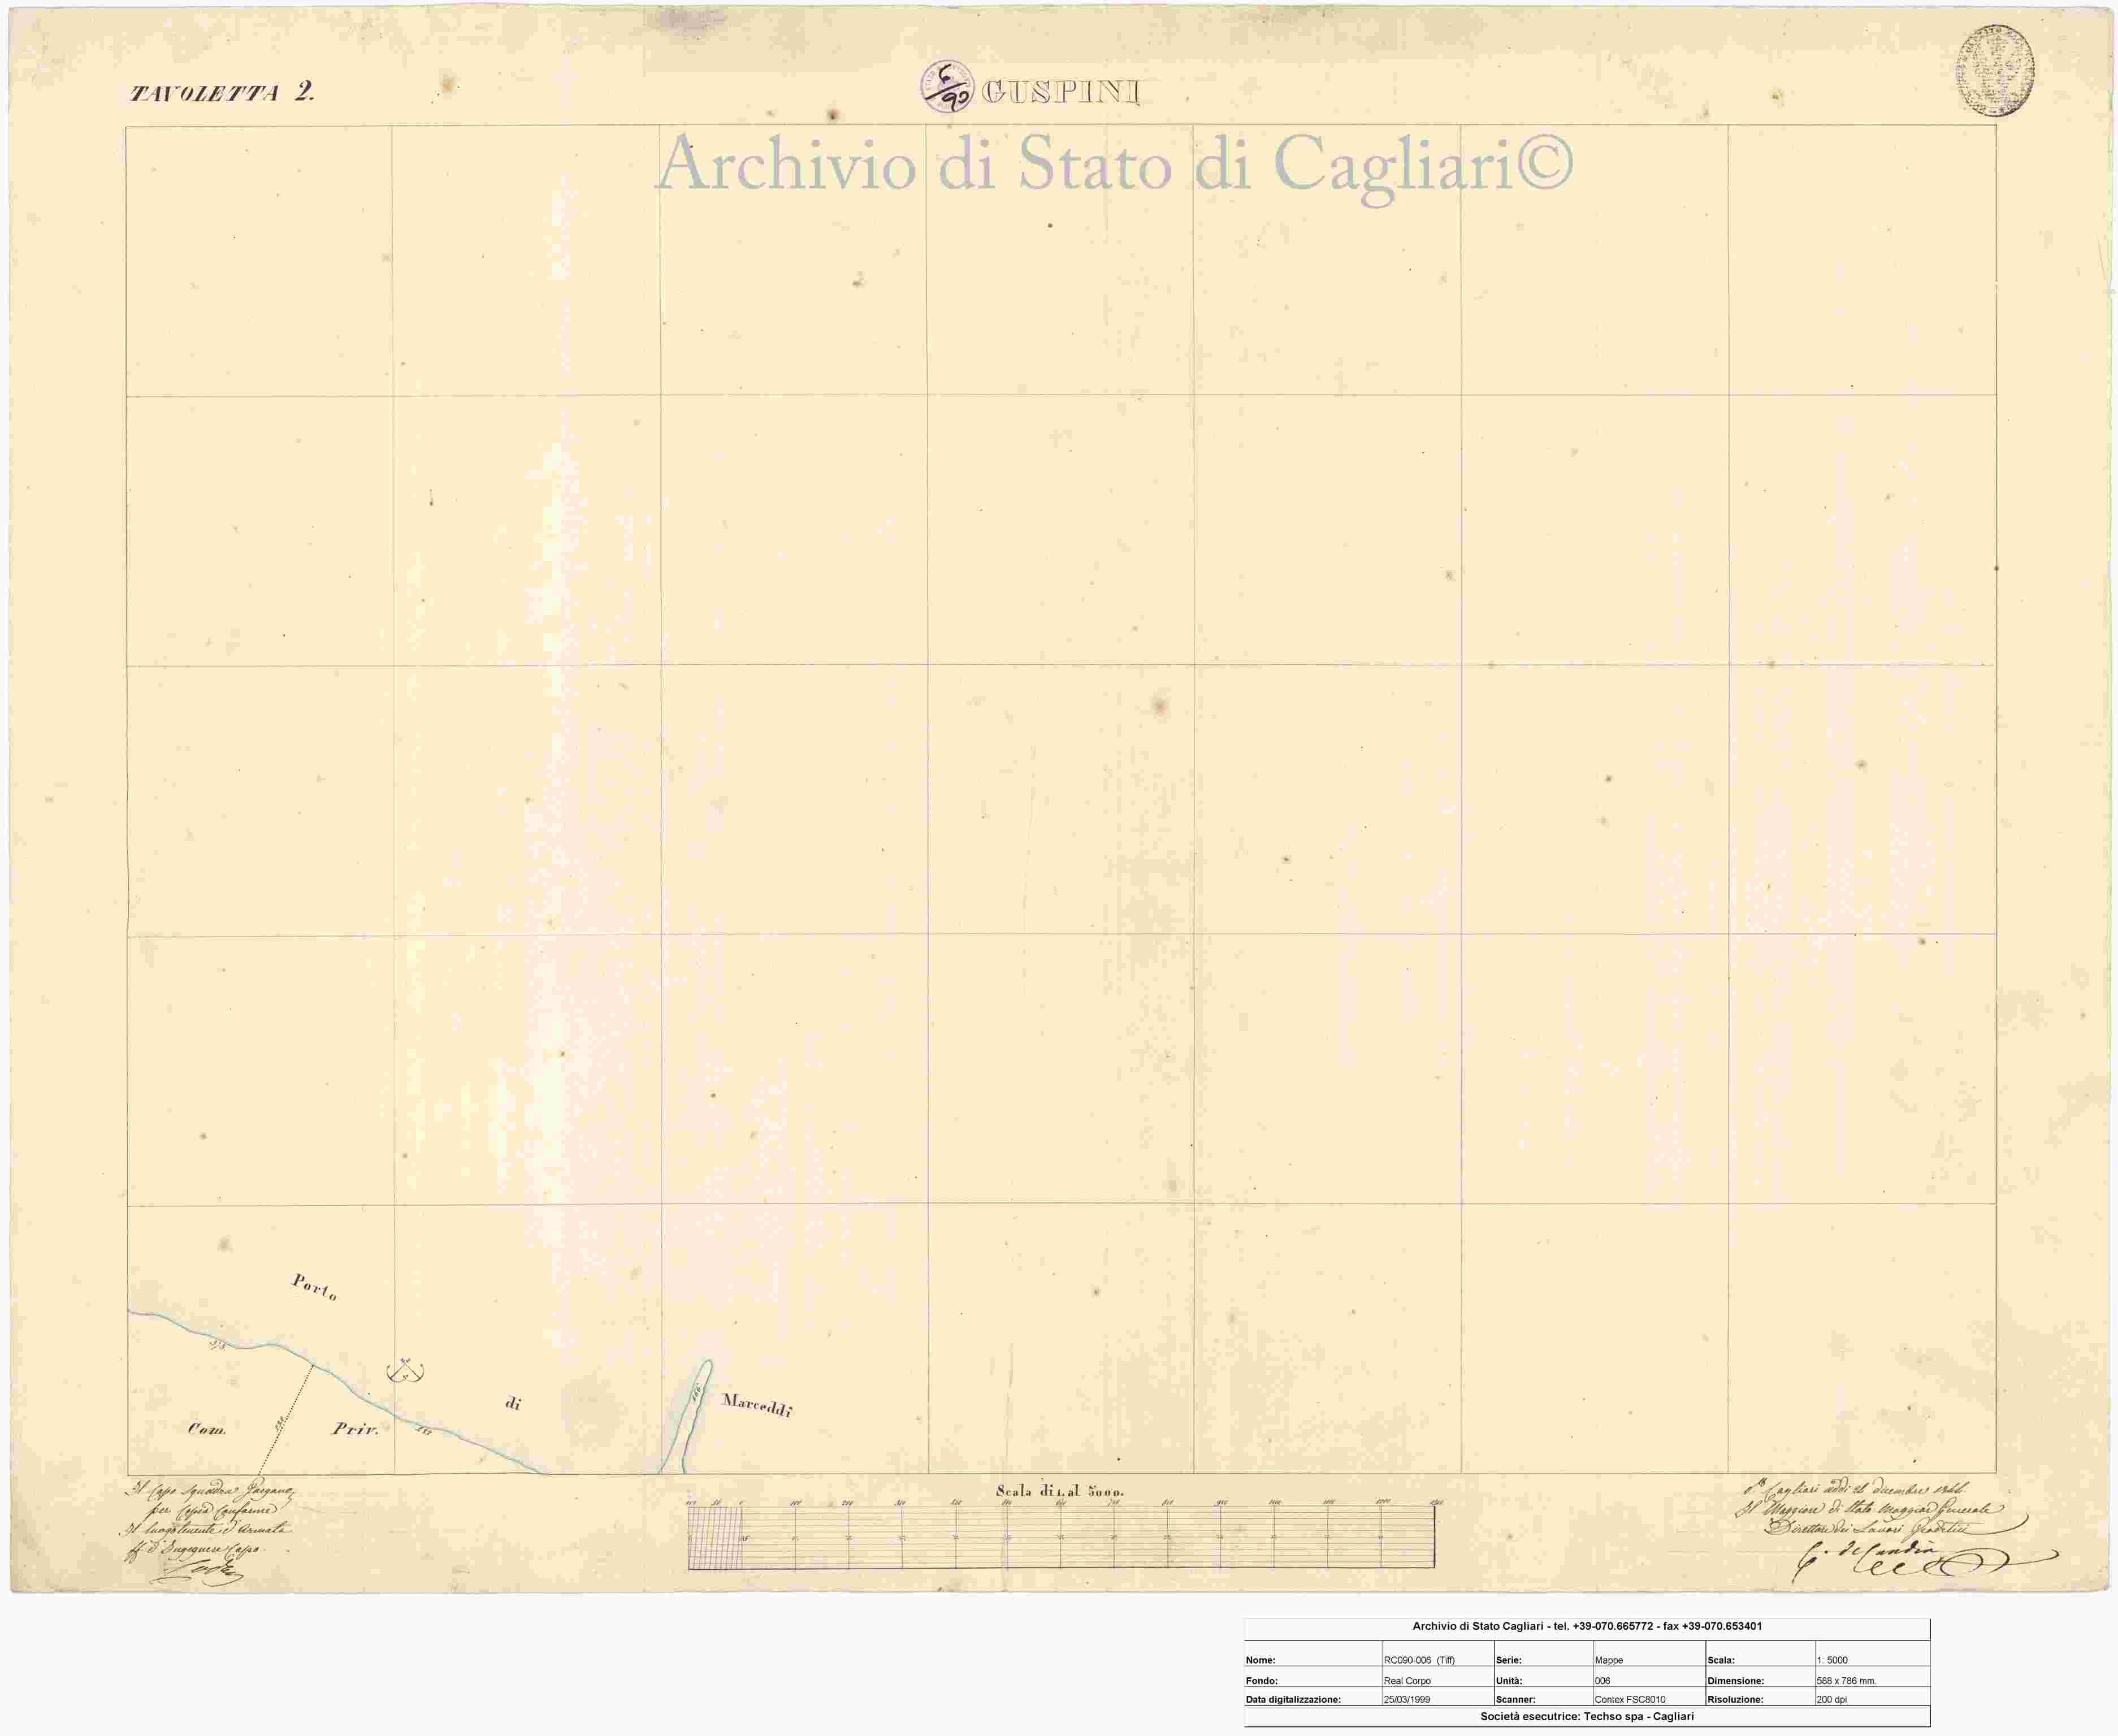Click the TAVOLETTA 2 heading
The width and height of the screenshot is (2118, 1736).
pos(222,93)
